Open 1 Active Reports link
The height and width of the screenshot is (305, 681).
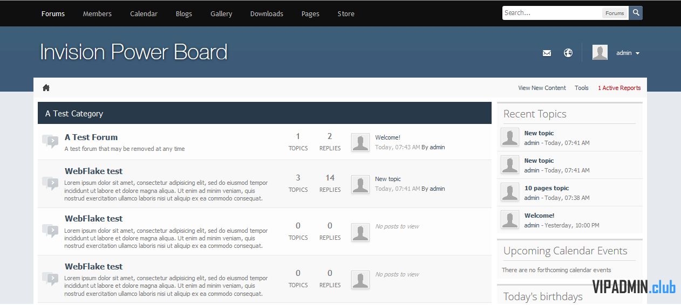(x=619, y=88)
